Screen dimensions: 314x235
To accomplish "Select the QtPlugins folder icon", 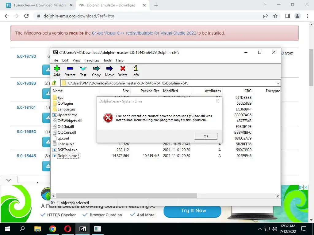I will pyautogui.click(x=55, y=103).
